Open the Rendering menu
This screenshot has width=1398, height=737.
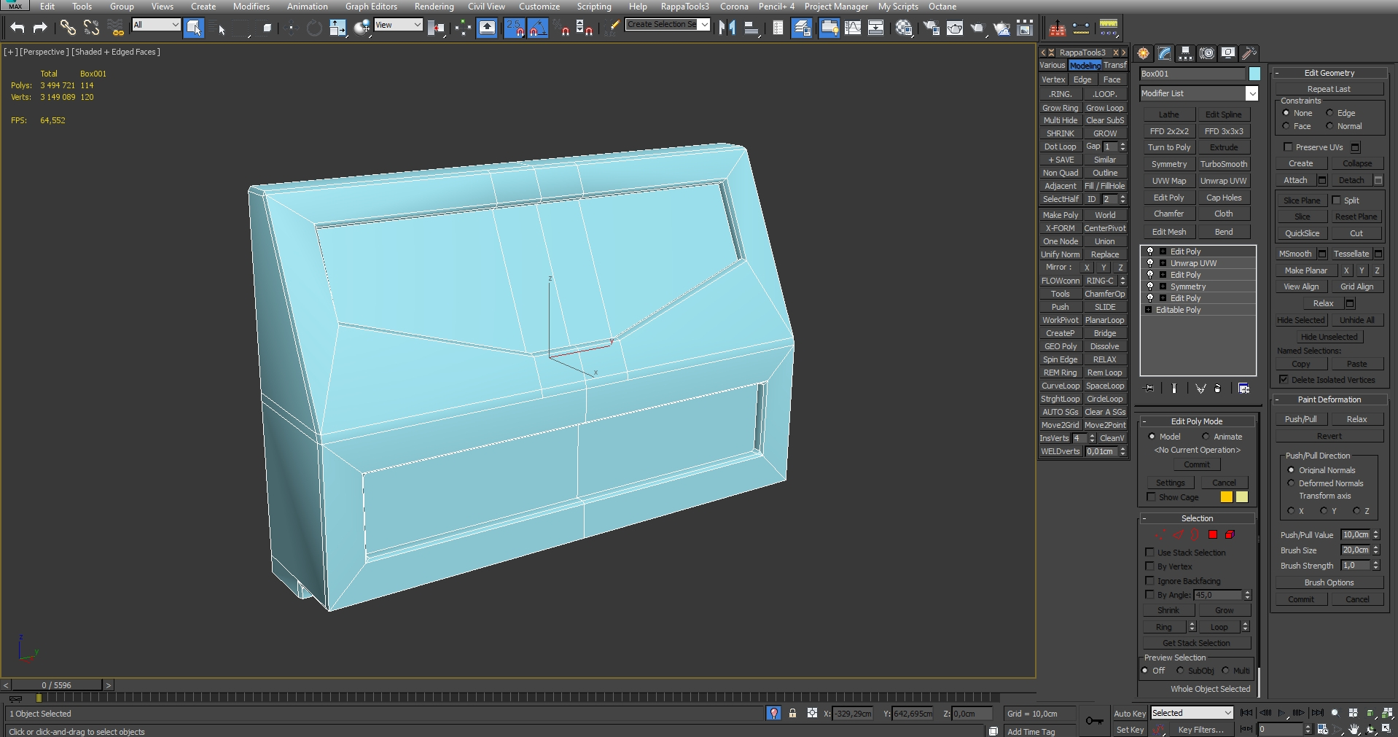pyautogui.click(x=434, y=7)
